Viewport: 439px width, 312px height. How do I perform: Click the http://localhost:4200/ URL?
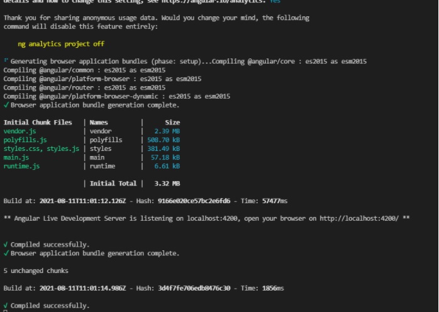point(359,218)
